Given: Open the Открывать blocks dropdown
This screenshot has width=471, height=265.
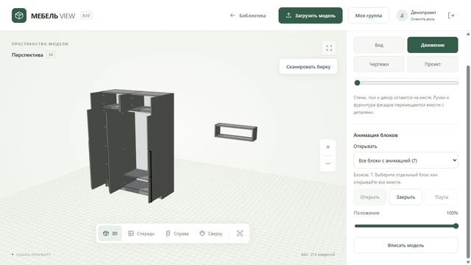Looking at the screenshot, I should tap(406, 160).
